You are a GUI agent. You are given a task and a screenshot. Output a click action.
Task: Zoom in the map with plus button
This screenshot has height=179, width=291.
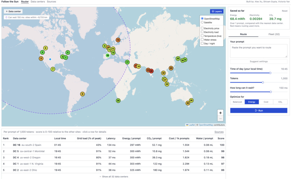(220, 113)
